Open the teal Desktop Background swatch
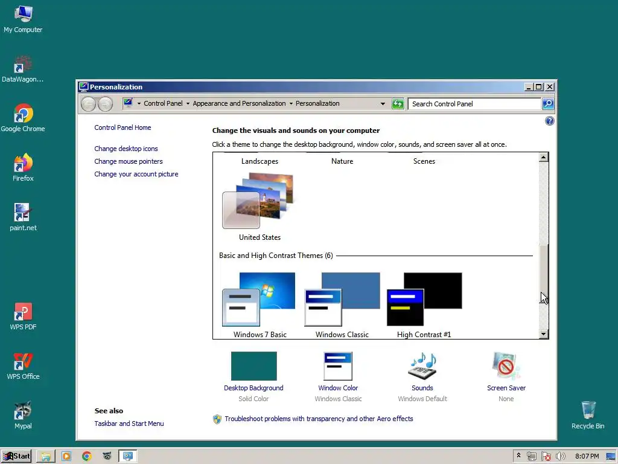The height and width of the screenshot is (464, 618). 253,366
